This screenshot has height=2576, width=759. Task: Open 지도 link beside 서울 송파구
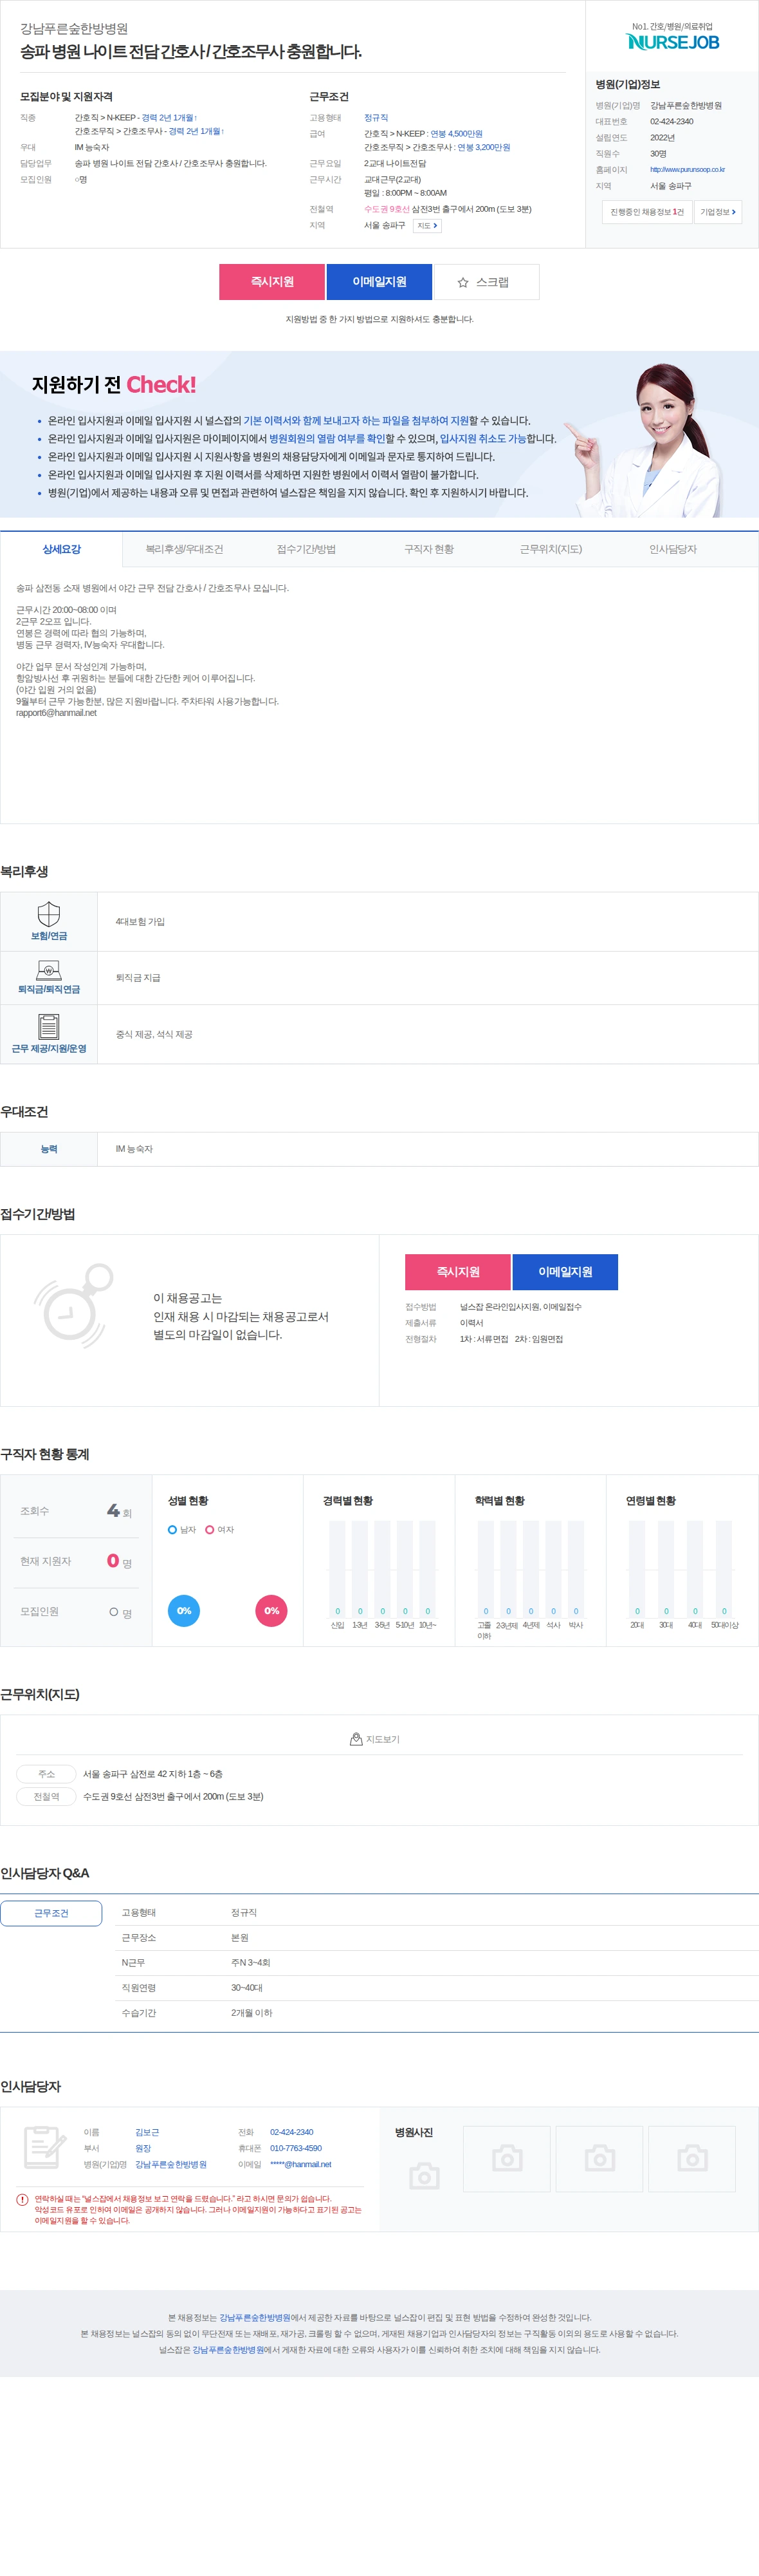[x=428, y=226]
